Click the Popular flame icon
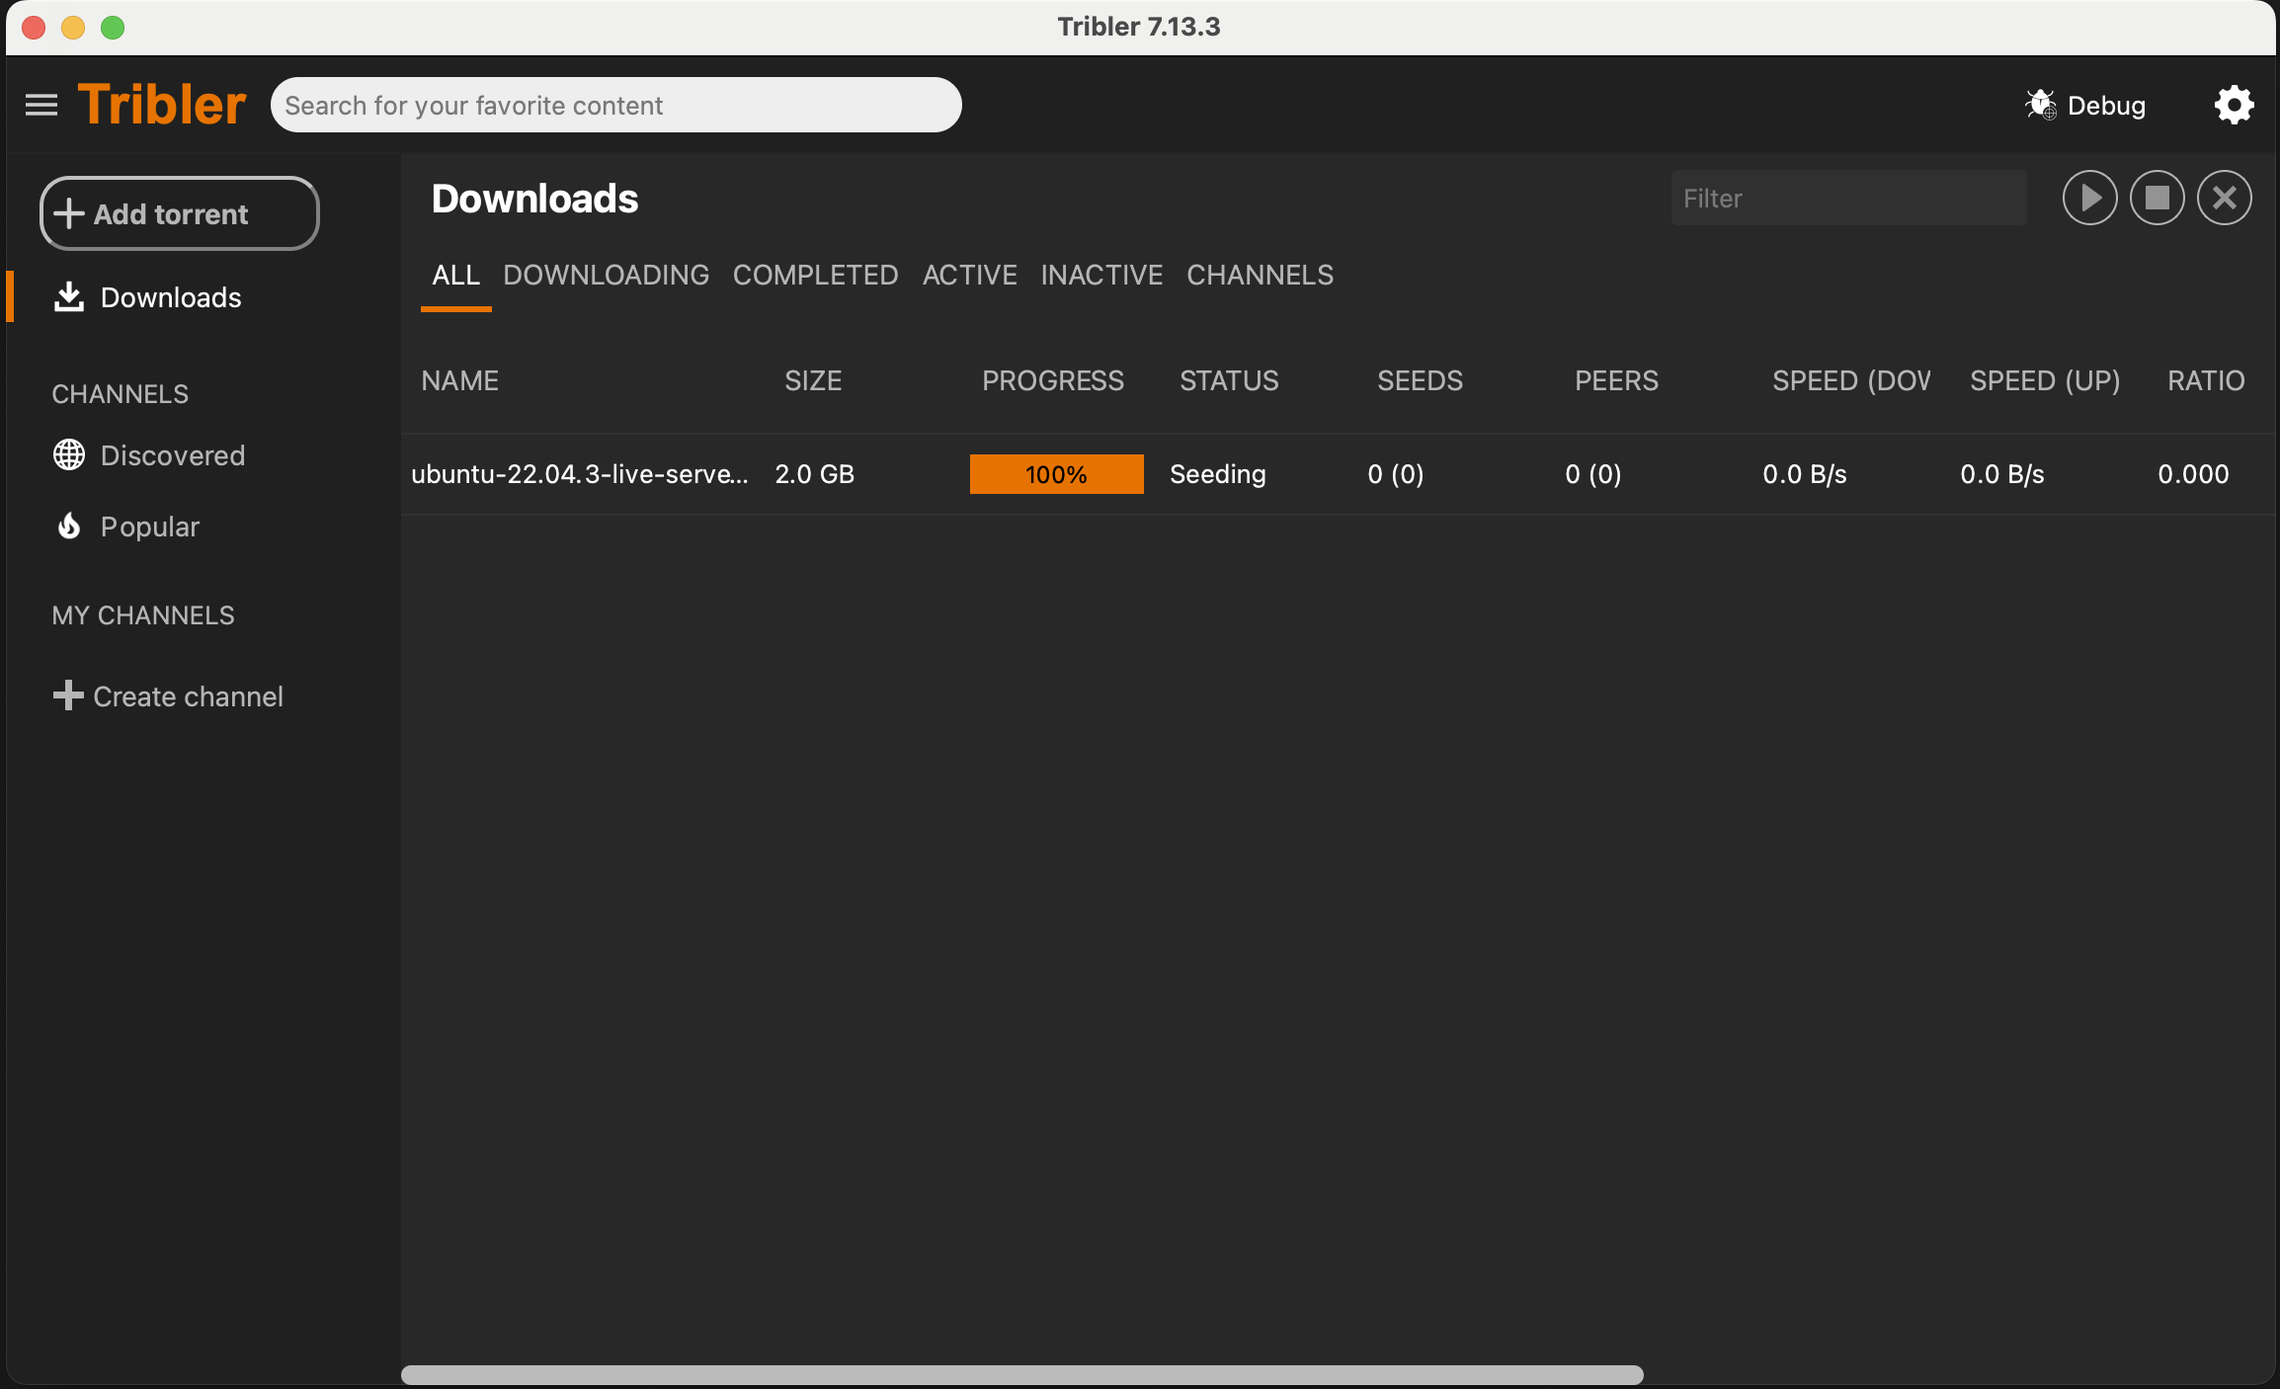2280x1389 pixels. pyautogui.click(x=68, y=526)
